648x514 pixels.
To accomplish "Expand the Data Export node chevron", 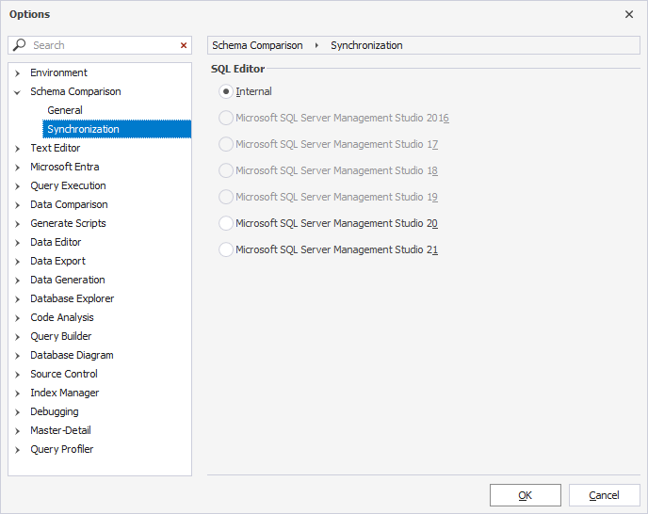I will (17, 262).
